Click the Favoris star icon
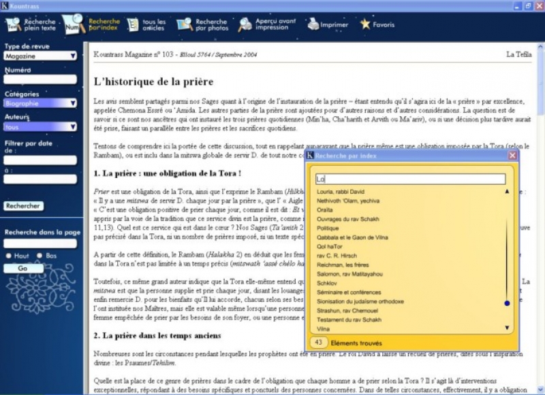The height and width of the screenshot is (395, 545). click(x=365, y=24)
